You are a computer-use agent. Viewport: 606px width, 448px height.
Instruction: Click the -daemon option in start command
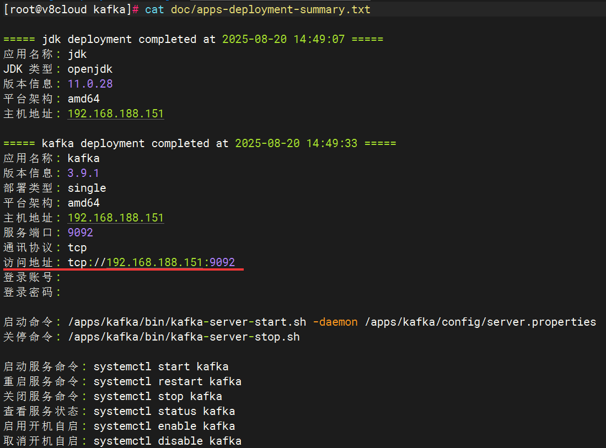(x=335, y=322)
